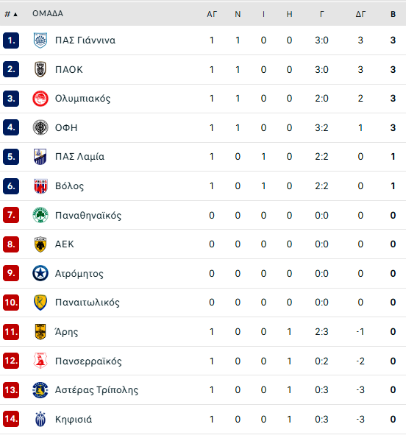The height and width of the screenshot is (438, 406).
Task: Open the Ολυμπιακός red crest icon
Action: click(40, 99)
